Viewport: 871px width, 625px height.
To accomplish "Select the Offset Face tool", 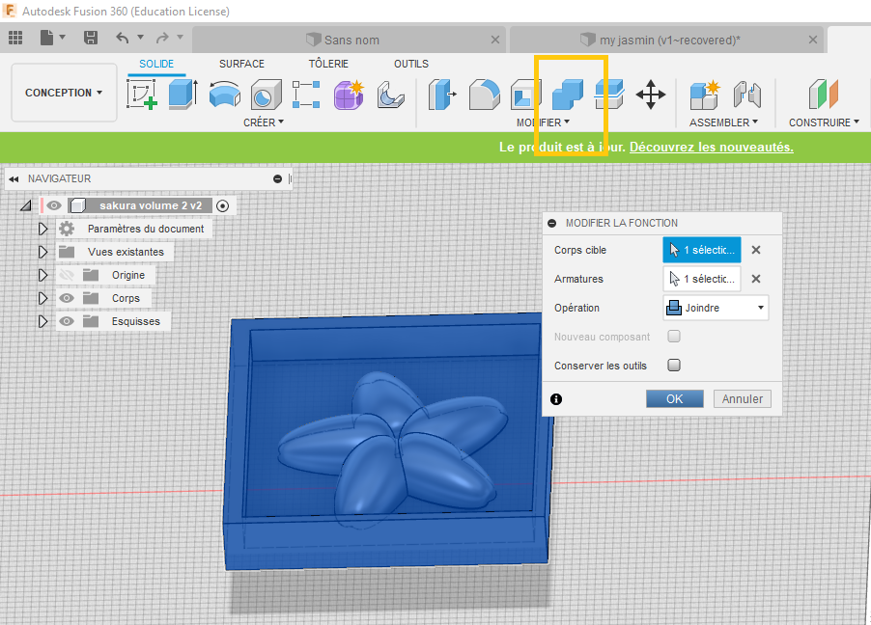I will tap(609, 94).
